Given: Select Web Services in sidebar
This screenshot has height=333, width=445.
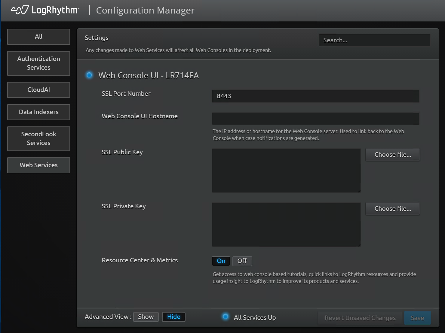Looking at the screenshot, I should click(38, 165).
